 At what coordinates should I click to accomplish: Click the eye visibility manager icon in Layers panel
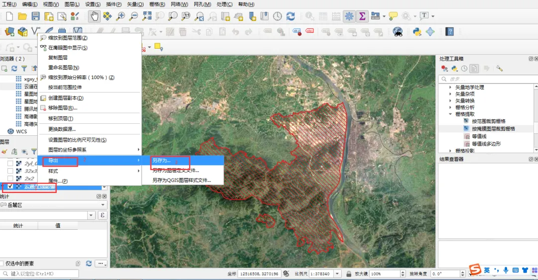[24, 152]
